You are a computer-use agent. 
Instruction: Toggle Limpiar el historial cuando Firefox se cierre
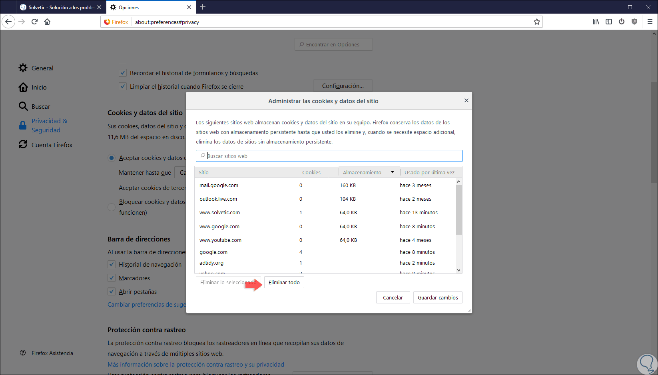123,86
